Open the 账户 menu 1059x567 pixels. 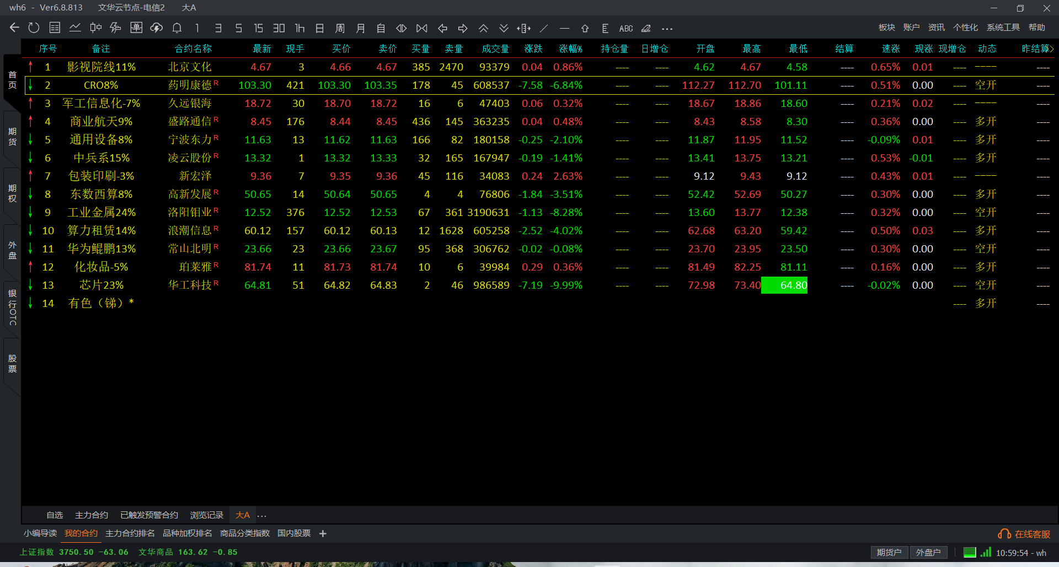[x=911, y=28]
